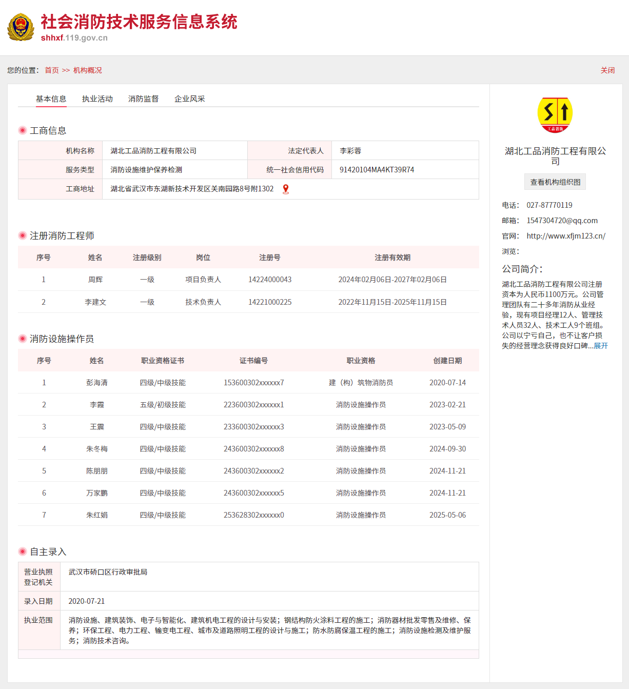This screenshot has height=689, width=629.
Task: Click the 查看机构组织图 button
Action: [x=555, y=182]
